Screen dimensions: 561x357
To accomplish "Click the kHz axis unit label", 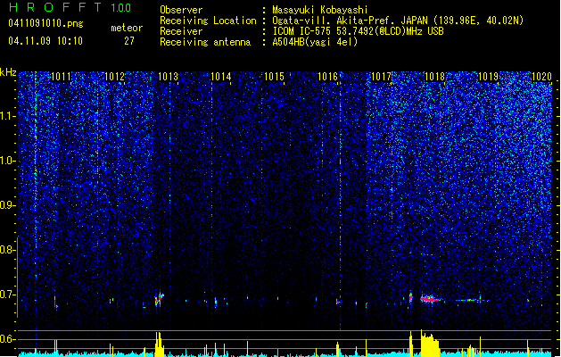I will pyautogui.click(x=8, y=72).
